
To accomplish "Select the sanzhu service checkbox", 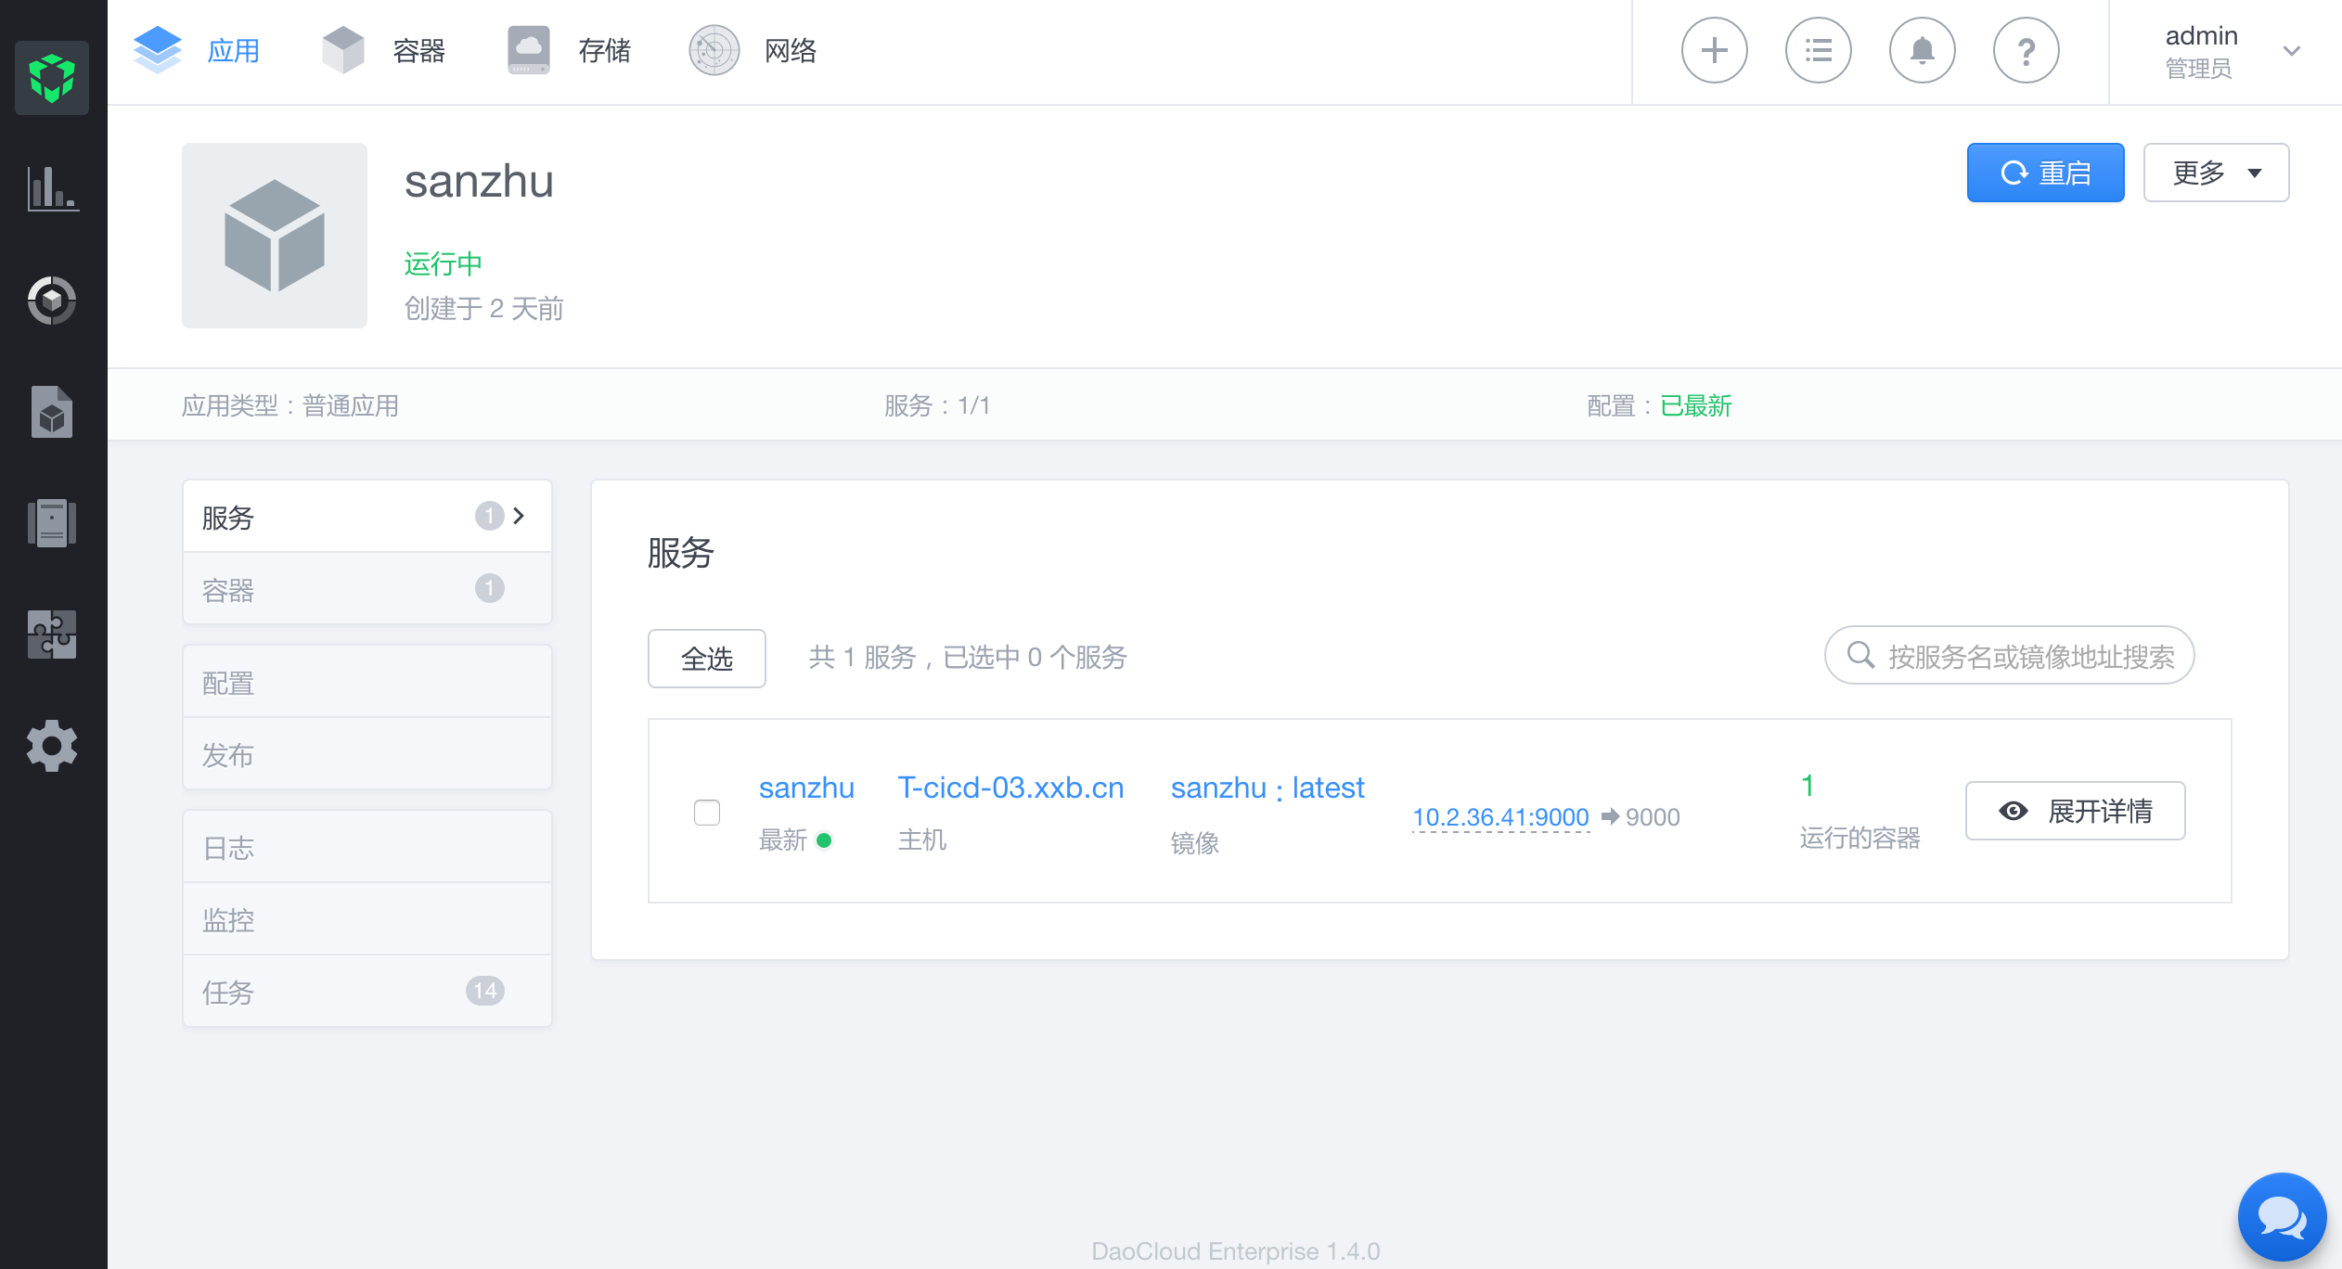I will point(707,813).
